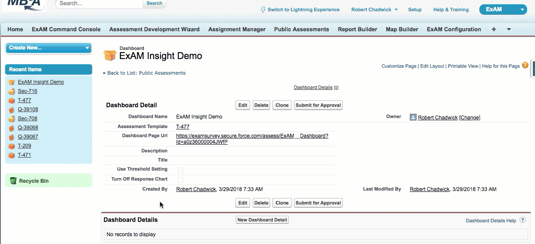Click the owner avatar icon beside Robert Chadwick
535x244 pixels.
point(413,117)
